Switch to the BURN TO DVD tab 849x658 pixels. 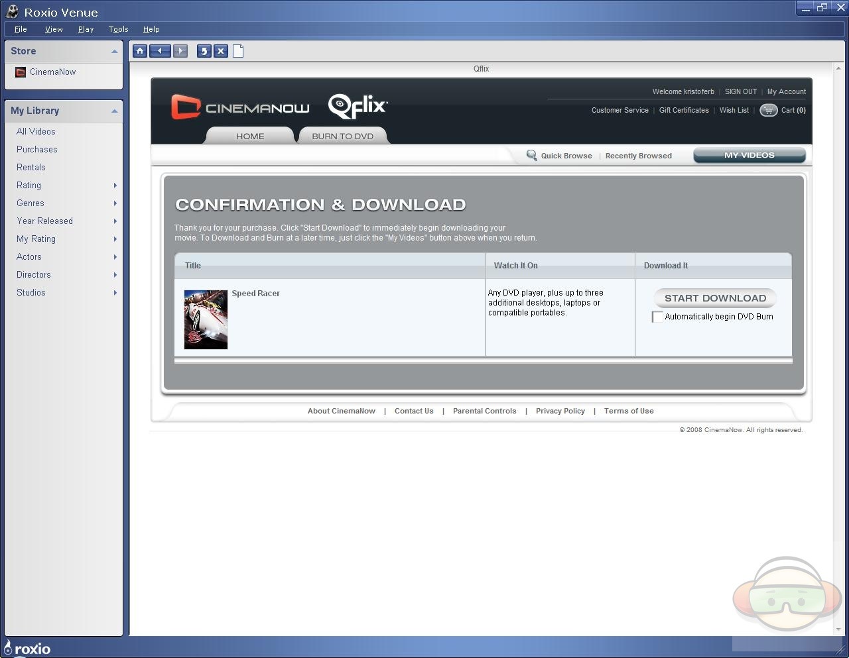(342, 136)
